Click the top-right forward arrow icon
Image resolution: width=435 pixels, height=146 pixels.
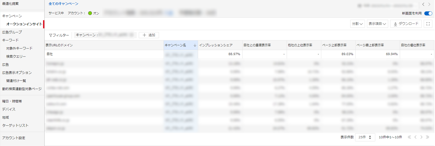[x=429, y=5]
